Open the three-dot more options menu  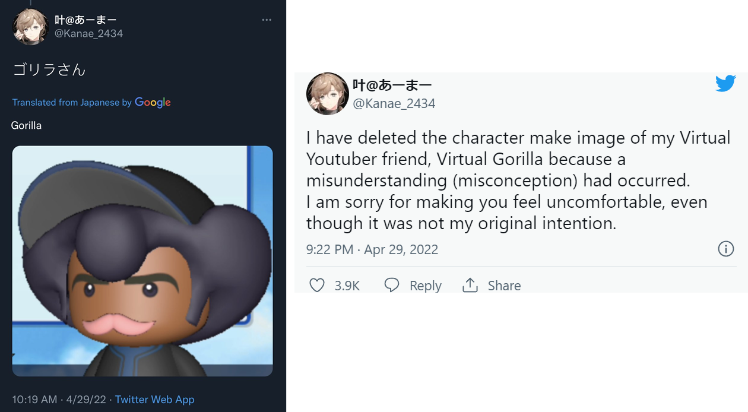[267, 20]
